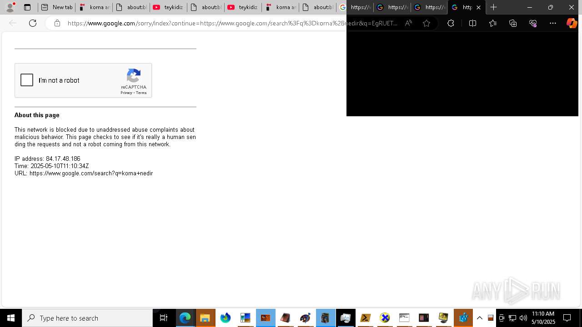Open Task View on the taskbar
Screen dimensions: 582x327
164,318
